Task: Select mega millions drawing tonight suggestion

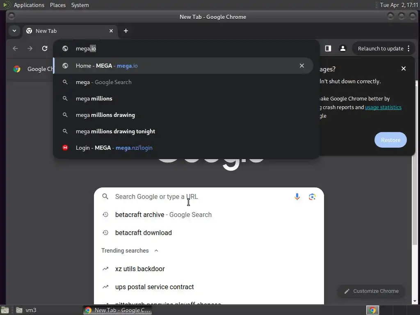Action: click(x=183, y=131)
